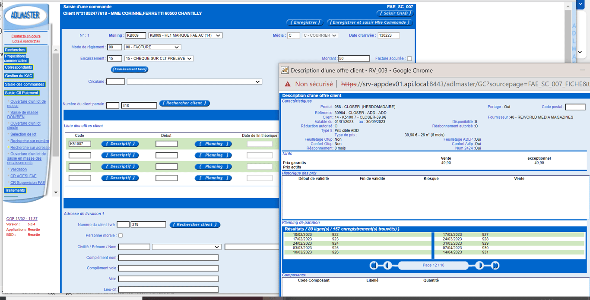Click the Numéro du client parrain field 318
Image resolution: width=590 pixels, height=300 pixels.
click(139, 105)
